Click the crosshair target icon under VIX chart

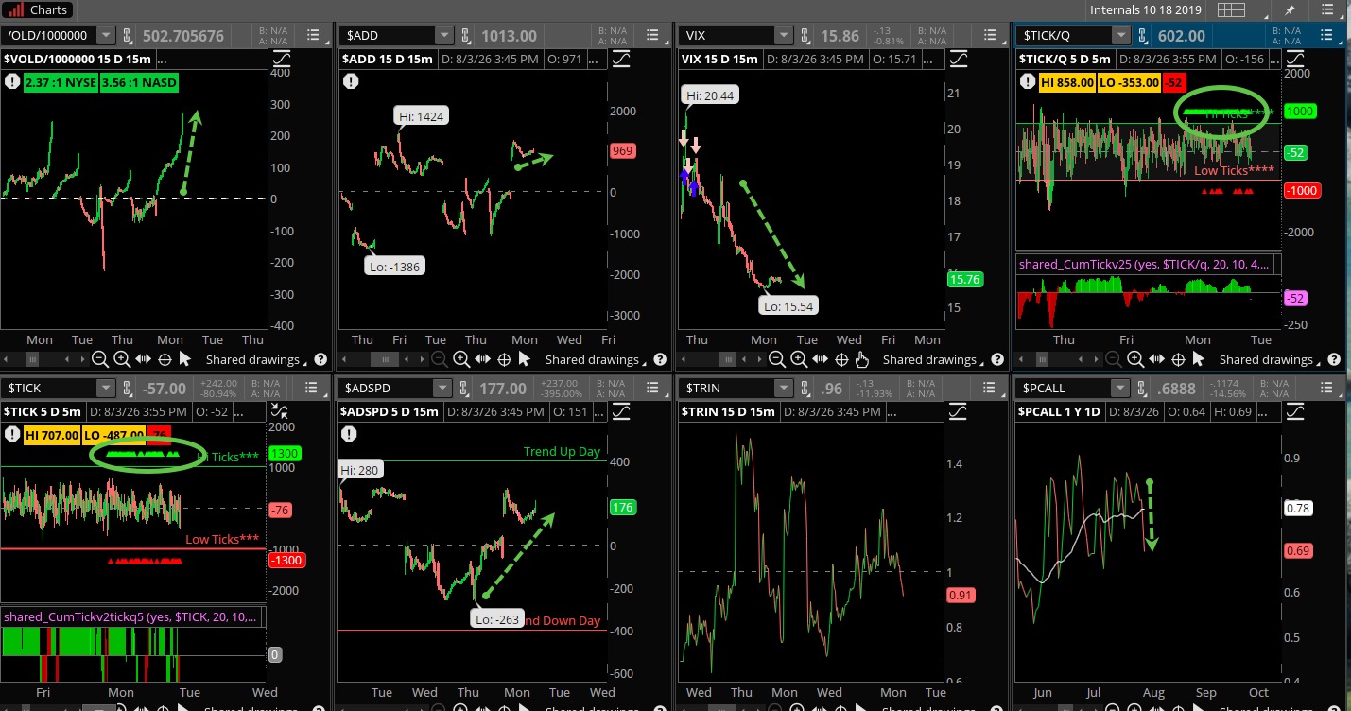[x=840, y=359]
